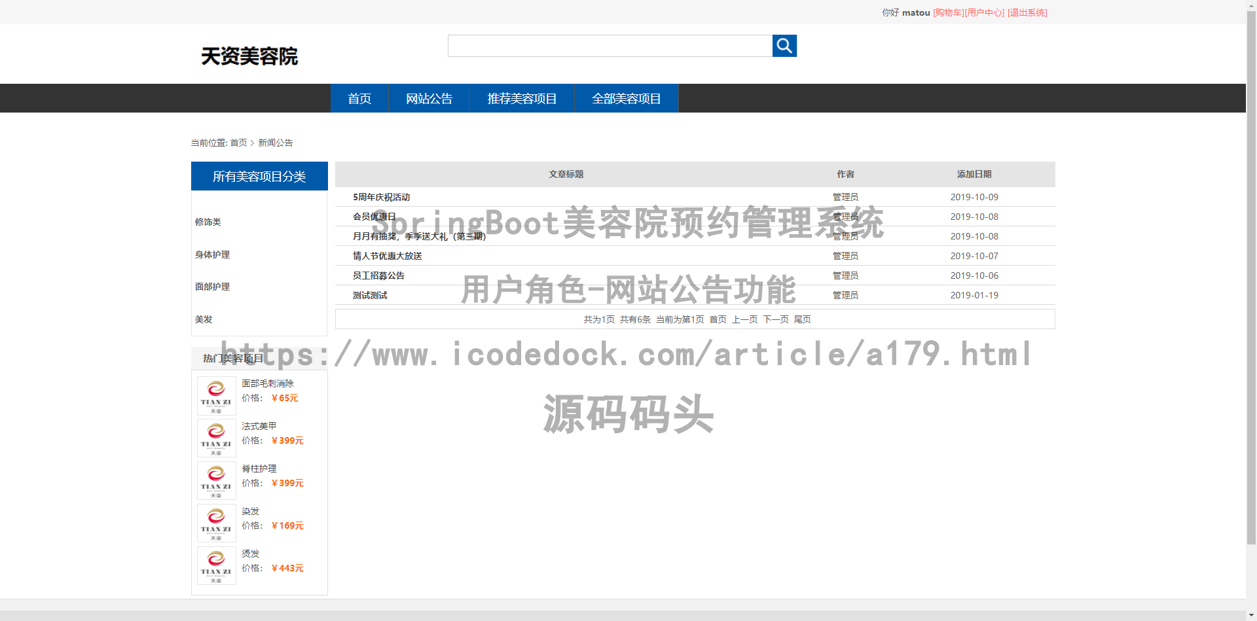The height and width of the screenshot is (621, 1257).
Task: Select the 身体护理 category
Action: click(x=212, y=255)
